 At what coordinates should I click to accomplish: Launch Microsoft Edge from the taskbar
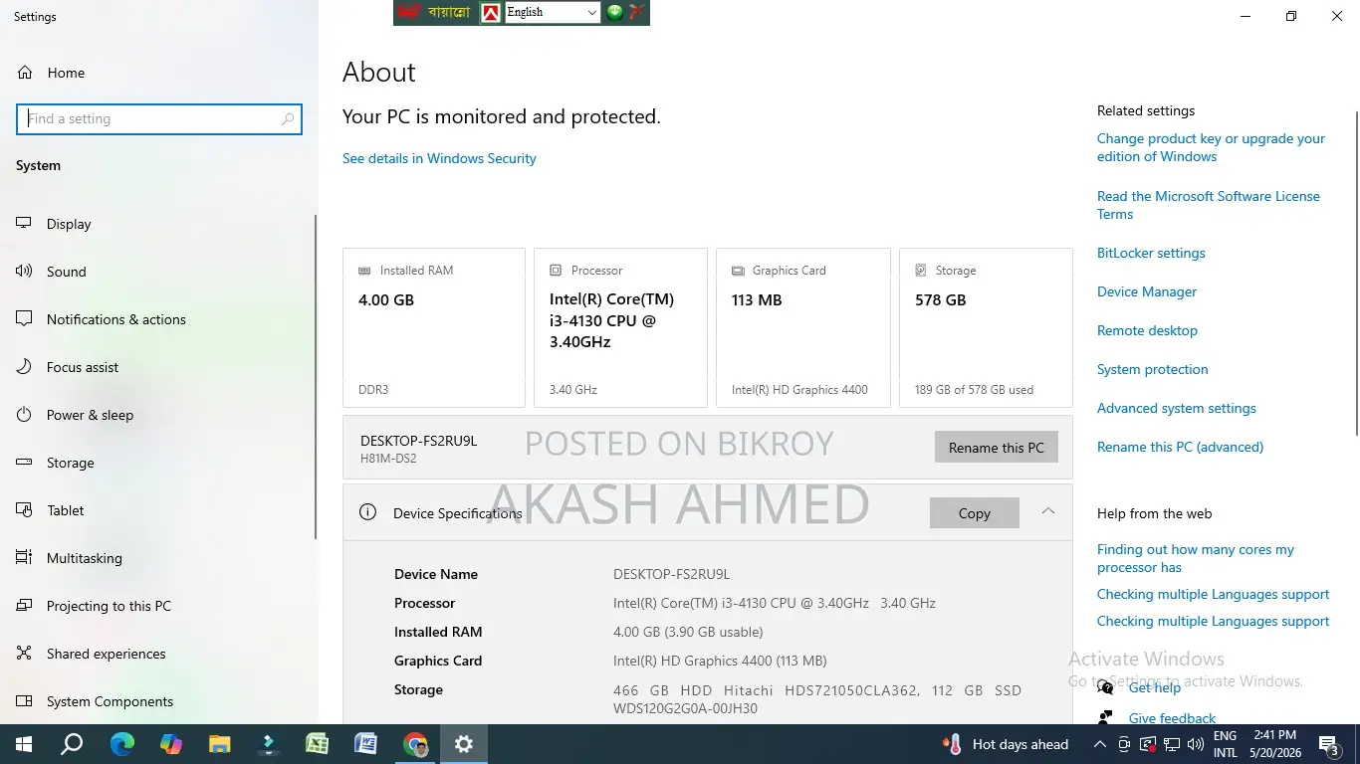pyautogui.click(x=121, y=744)
